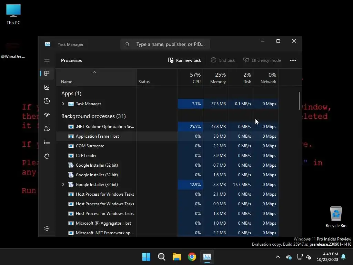Expand the Google Installer (32 bit) group
The height and width of the screenshot is (265, 353).
(63, 185)
